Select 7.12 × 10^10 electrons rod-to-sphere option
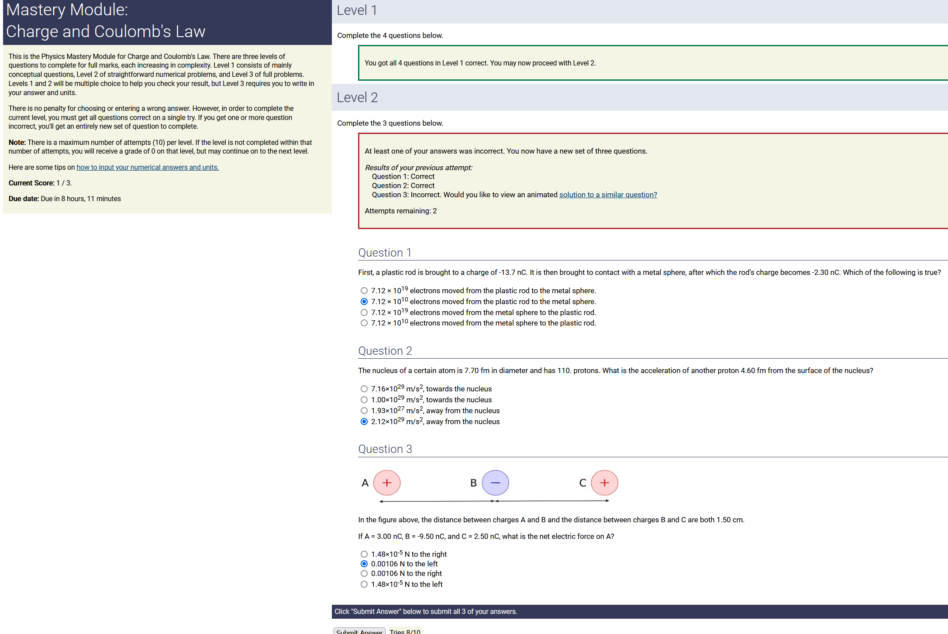The width and height of the screenshot is (948, 634). (x=364, y=302)
